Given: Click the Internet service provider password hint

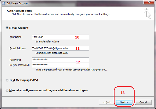Looking at the screenshot, I should click(71, 69).
